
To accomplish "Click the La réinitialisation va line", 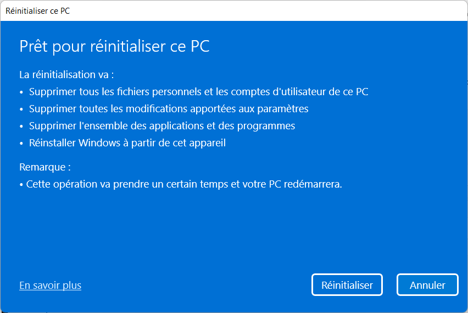I will tap(66, 74).
